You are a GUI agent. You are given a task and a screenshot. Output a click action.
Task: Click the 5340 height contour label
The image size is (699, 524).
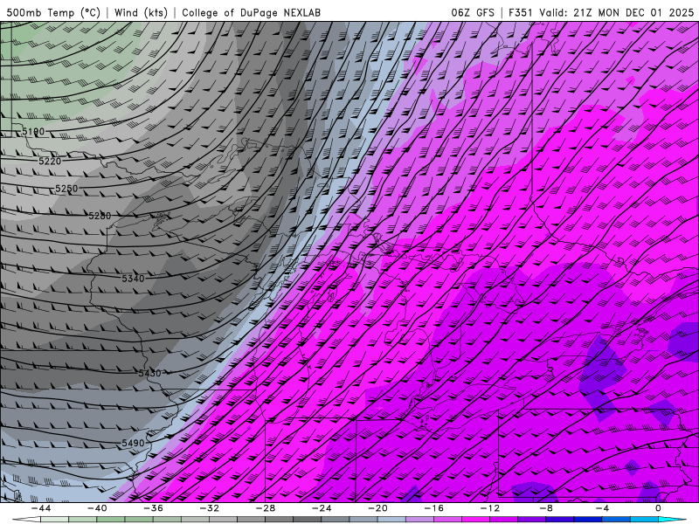coord(134,279)
